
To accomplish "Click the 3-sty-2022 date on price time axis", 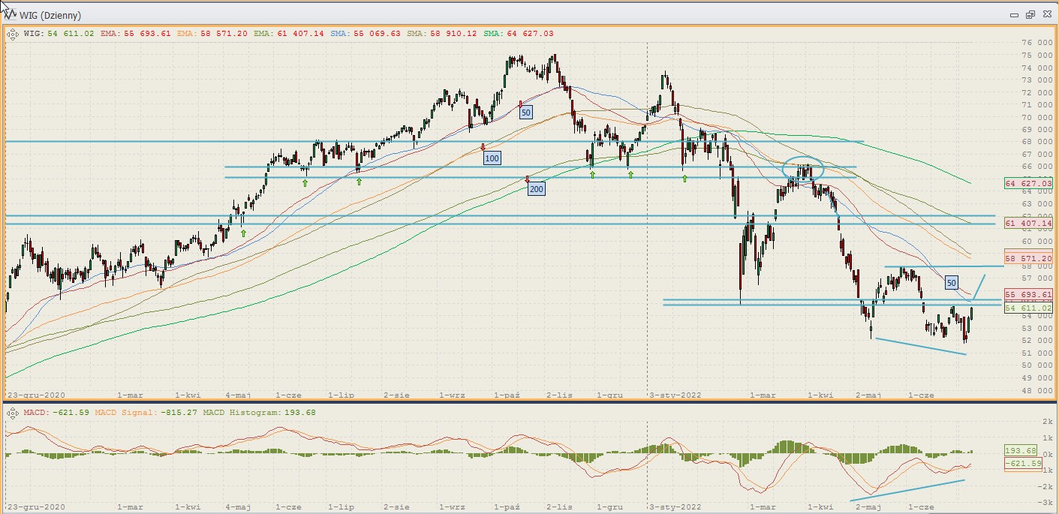I will pos(673,395).
